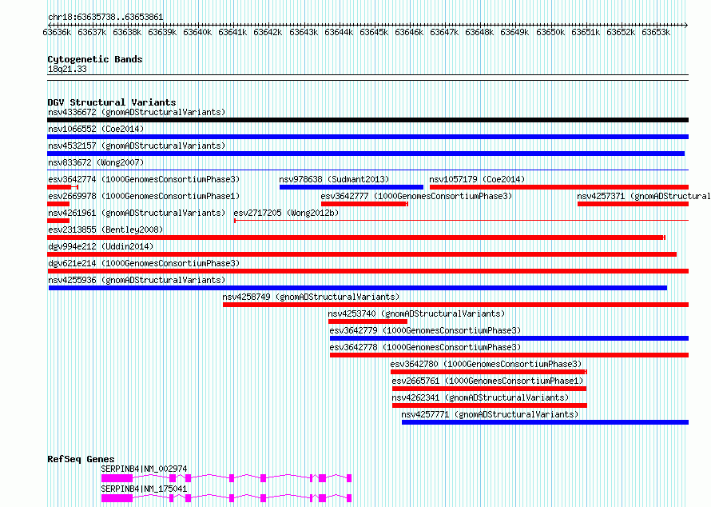The width and height of the screenshot is (711, 507).
Task: Open esv2669978 1000GenomesConsortiumPhase1 variant
Action: pyautogui.click(x=144, y=196)
